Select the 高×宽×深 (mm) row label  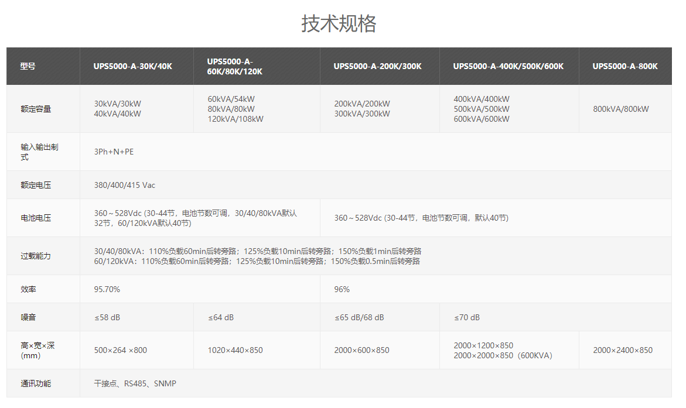pos(37,350)
